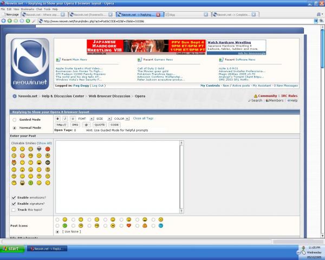The height and width of the screenshot is (260, 325).
Task: Click the browser Back arrow button
Action: click(x=4, y=21)
